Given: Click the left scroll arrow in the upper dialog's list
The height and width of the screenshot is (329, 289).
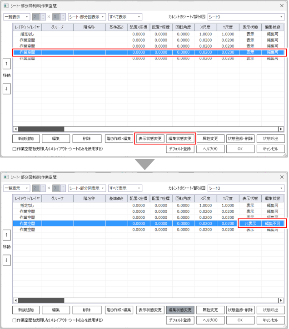Looking at the screenshot, I should click(x=15, y=129).
